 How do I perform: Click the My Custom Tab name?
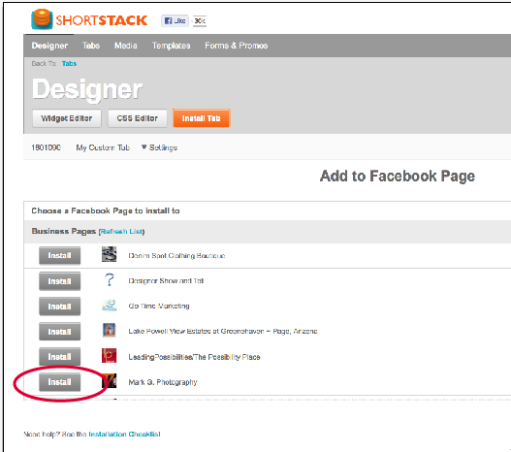click(x=103, y=147)
